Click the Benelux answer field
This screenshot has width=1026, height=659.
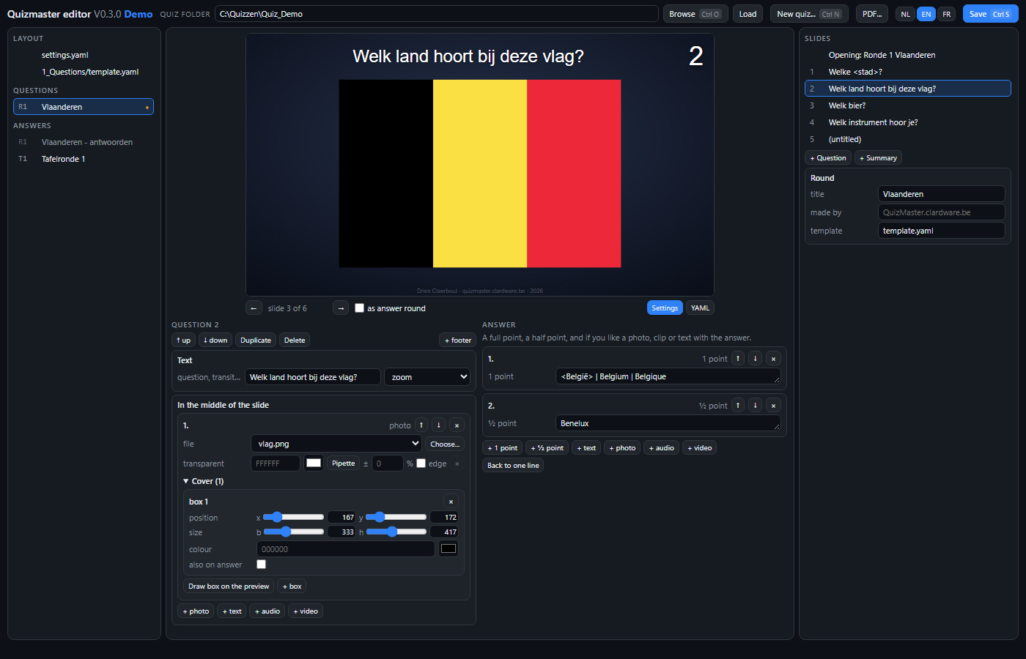click(668, 423)
